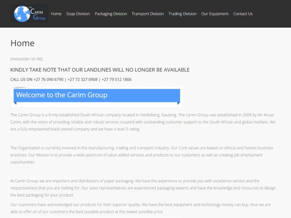Navigate to Transport Division
Screen dimensions: 291x218
point(148,14)
